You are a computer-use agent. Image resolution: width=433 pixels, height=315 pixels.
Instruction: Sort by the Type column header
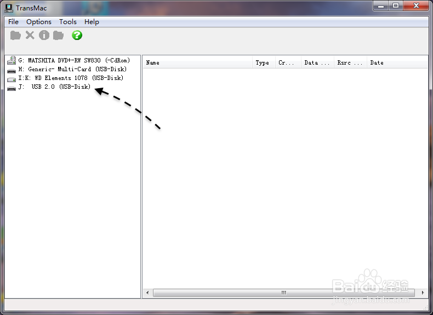[264, 63]
